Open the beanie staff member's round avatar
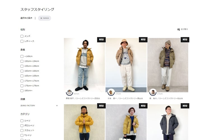Screen dimensions: 210x140 153,92
